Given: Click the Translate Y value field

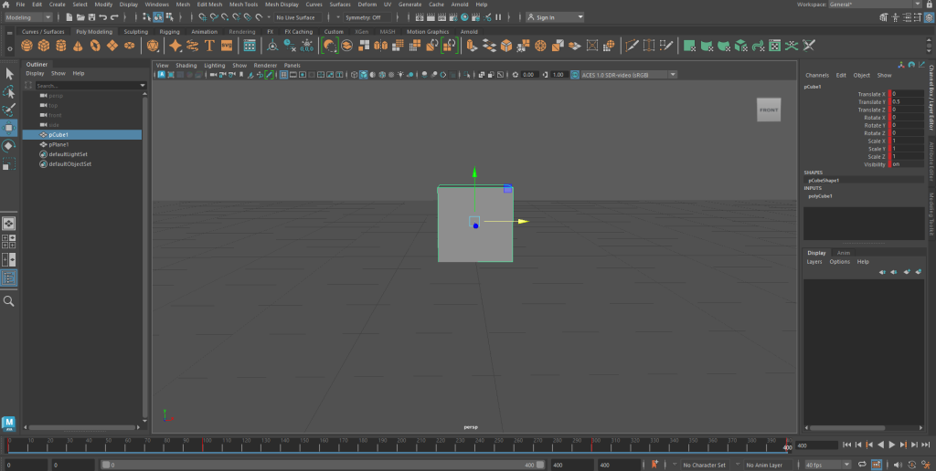Looking at the screenshot, I should click(x=907, y=102).
